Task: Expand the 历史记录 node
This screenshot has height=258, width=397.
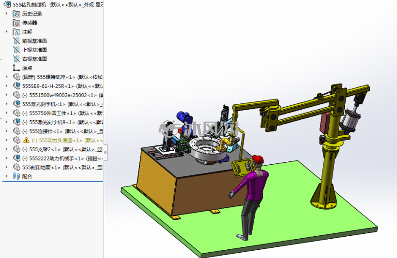Action: point(7,14)
